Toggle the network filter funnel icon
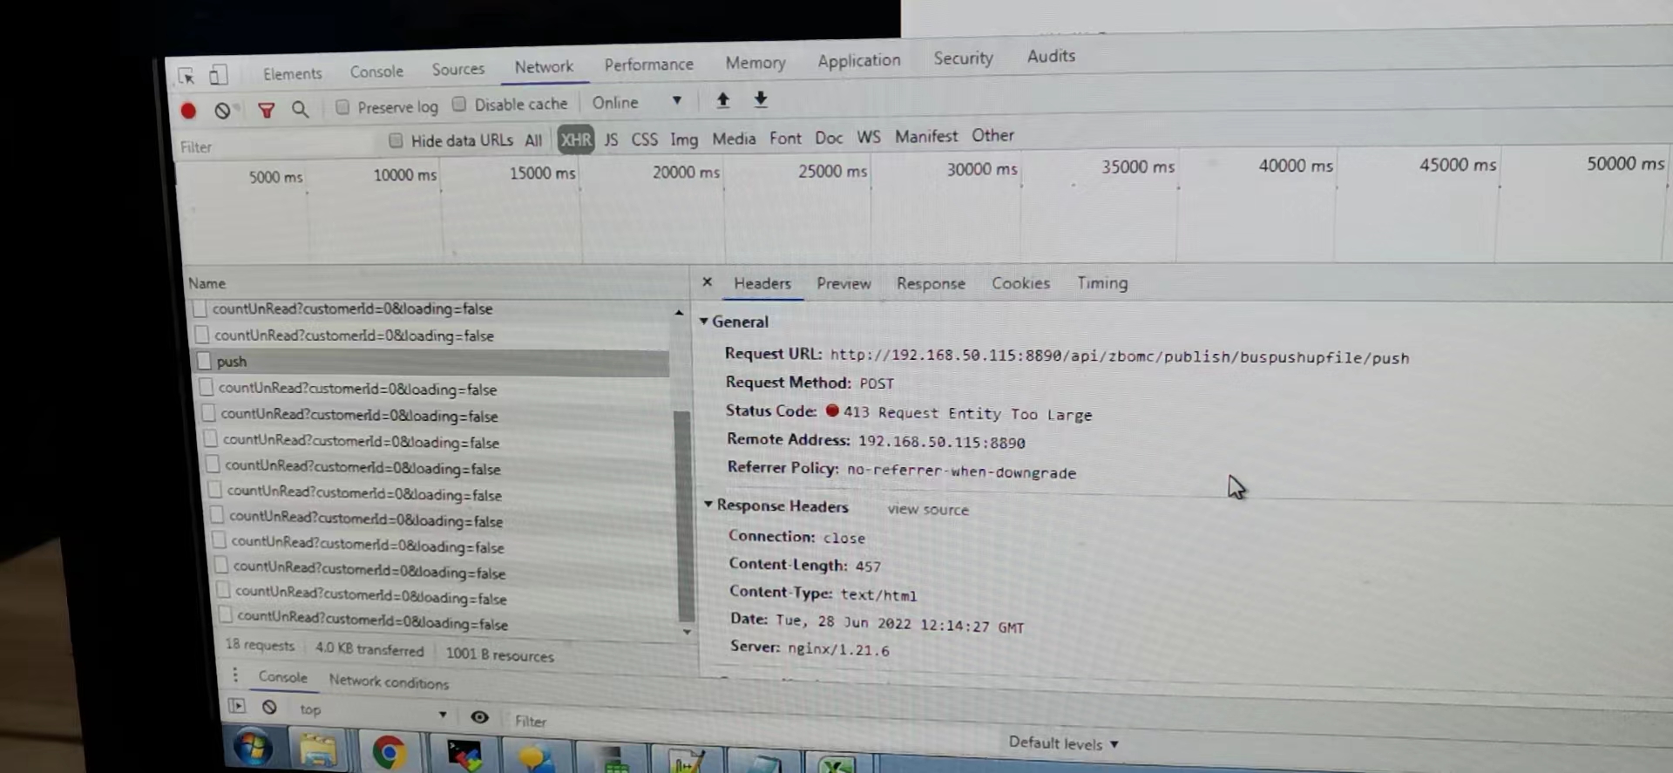1673x773 pixels. pyautogui.click(x=267, y=110)
